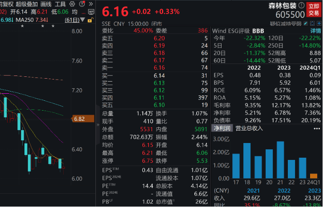
Task: Click the 今年 -22.32% return
Action: coord(254,38)
